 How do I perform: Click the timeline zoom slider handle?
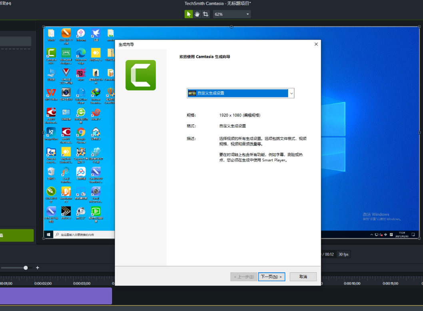tap(26, 268)
